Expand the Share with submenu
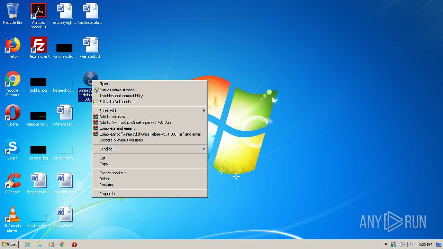 [x=150, y=111]
